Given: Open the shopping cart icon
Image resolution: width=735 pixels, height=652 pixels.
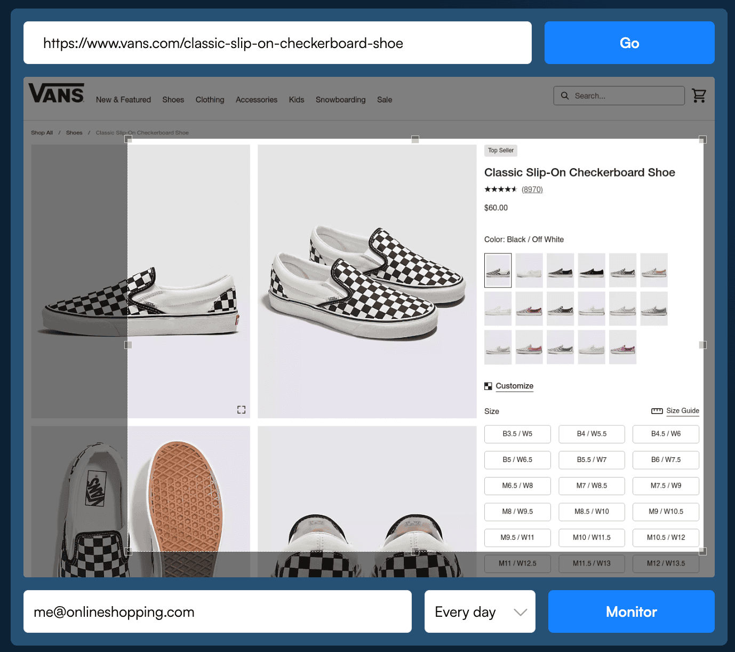Looking at the screenshot, I should (x=699, y=96).
